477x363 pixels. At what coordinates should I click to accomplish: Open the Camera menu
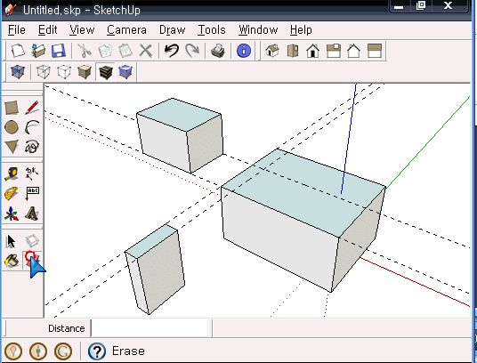click(126, 29)
